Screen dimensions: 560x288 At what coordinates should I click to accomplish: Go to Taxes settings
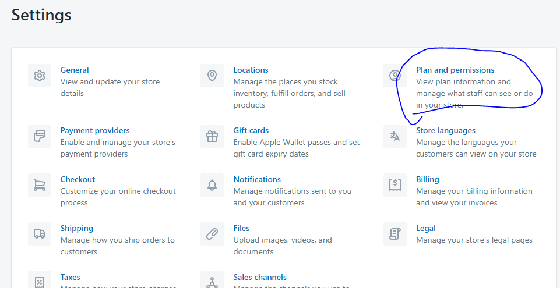coord(71,277)
